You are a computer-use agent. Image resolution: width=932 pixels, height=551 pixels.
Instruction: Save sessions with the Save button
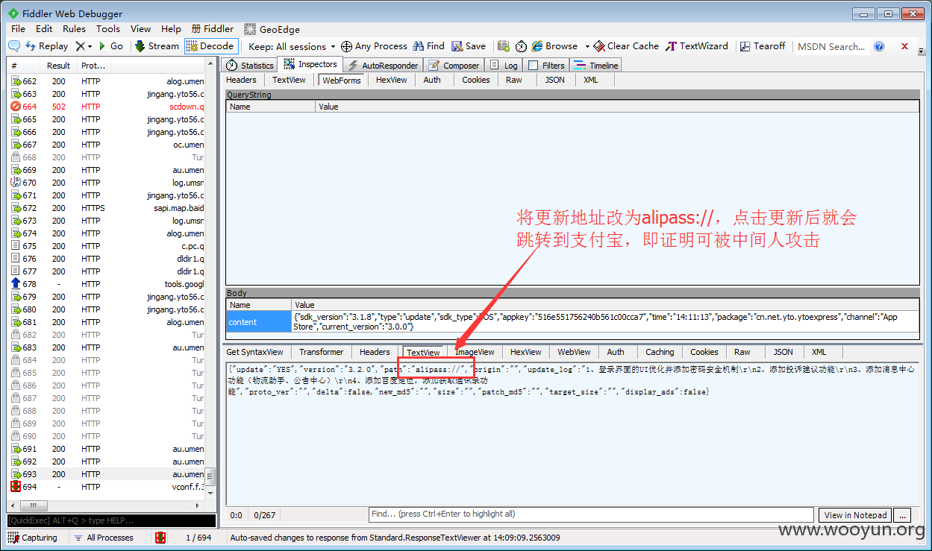tap(469, 46)
